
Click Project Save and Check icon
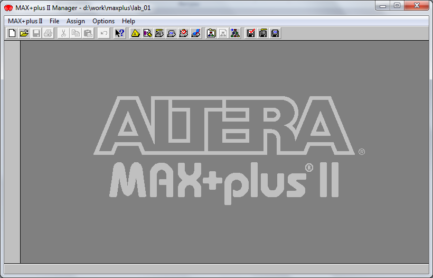click(251, 33)
